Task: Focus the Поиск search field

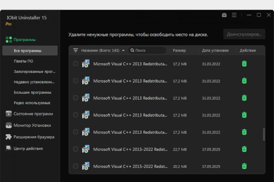Action: point(147,51)
